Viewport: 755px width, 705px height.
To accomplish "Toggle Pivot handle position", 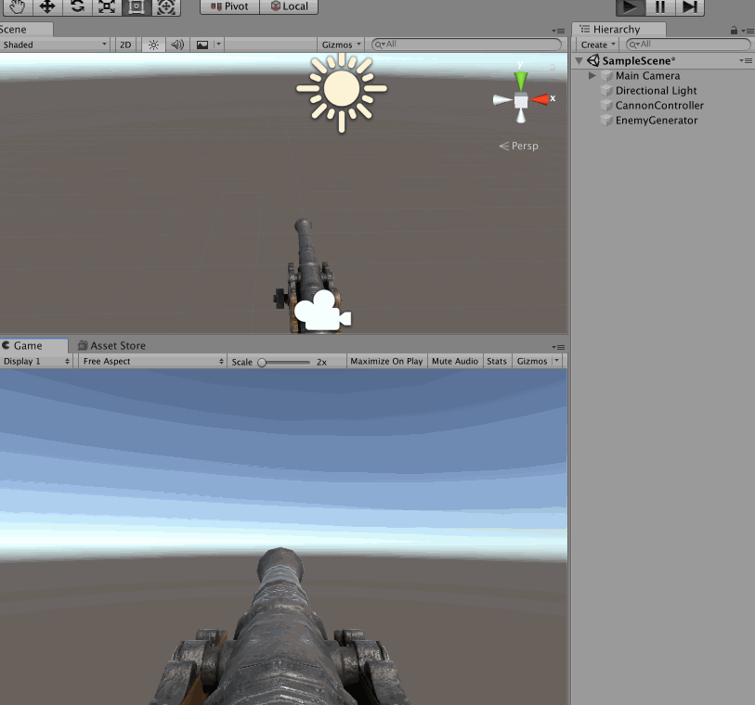I will pyautogui.click(x=229, y=6).
